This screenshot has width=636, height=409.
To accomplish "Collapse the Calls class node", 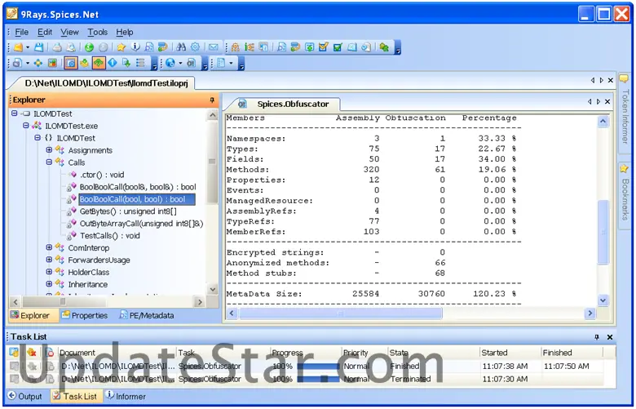I will tap(49, 162).
